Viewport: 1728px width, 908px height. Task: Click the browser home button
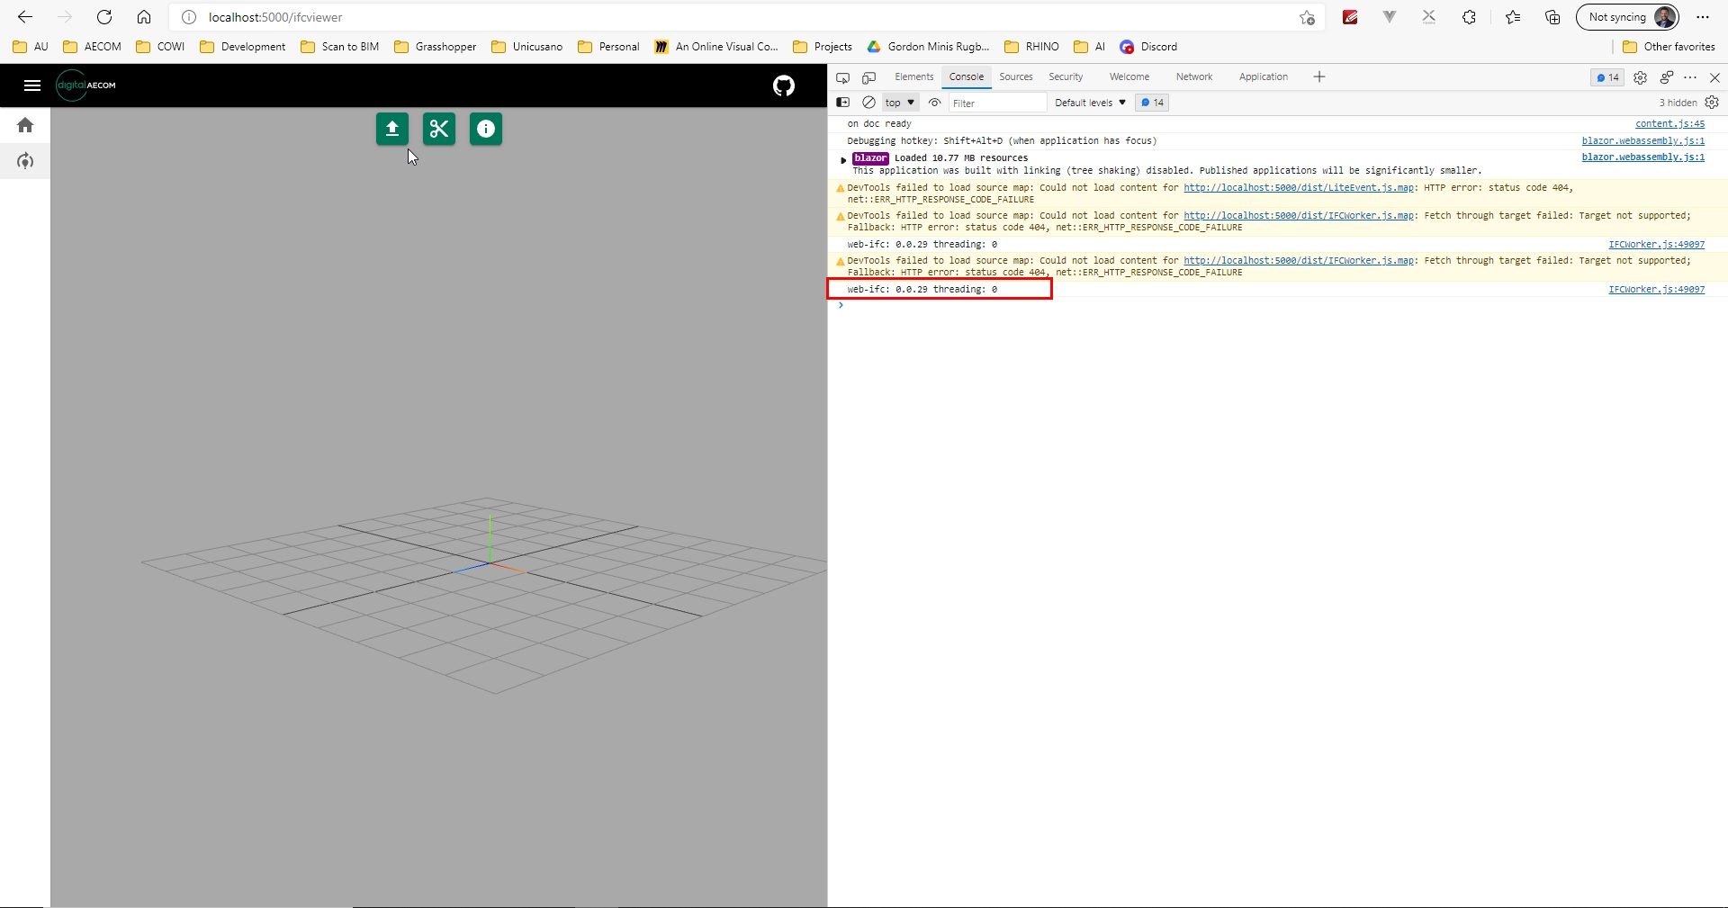coord(144,17)
